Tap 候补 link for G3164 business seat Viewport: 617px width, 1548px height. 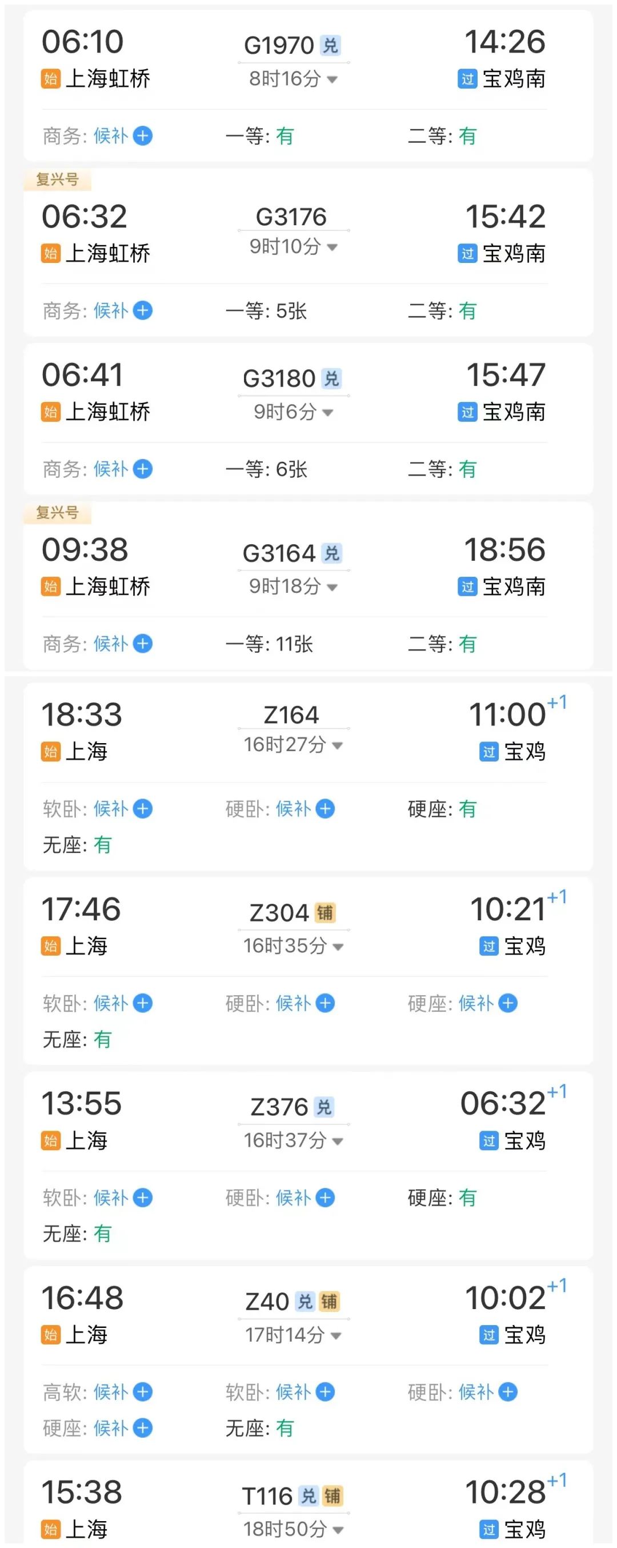tap(110, 644)
